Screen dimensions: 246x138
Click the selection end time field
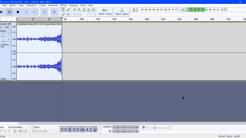tap(126, 131)
